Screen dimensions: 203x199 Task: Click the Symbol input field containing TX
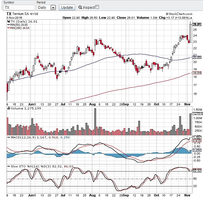[x=19, y=8]
